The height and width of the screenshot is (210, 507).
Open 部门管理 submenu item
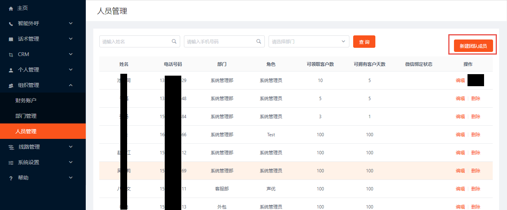[x=43, y=116]
